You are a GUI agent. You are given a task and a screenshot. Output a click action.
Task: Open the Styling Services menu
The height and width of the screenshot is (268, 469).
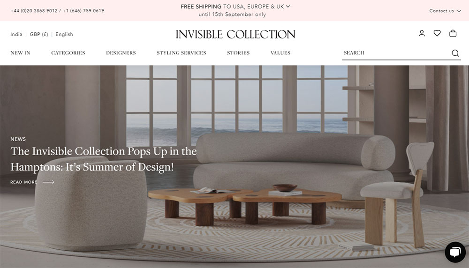pos(182,53)
